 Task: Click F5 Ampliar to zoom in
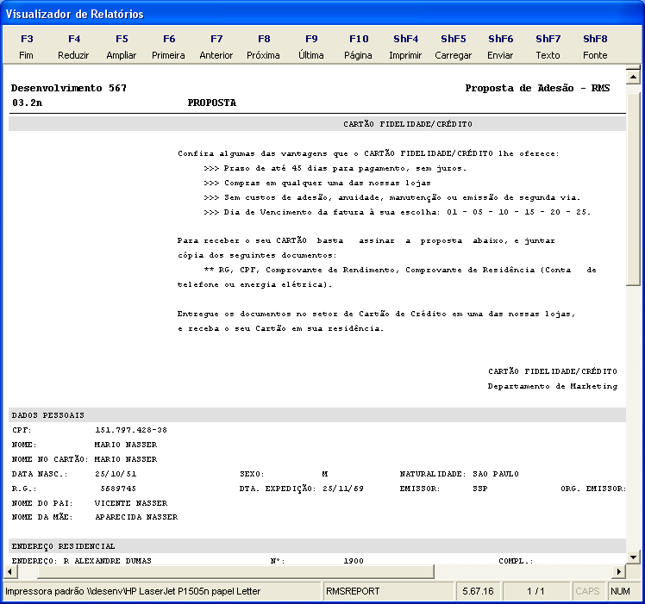(122, 47)
